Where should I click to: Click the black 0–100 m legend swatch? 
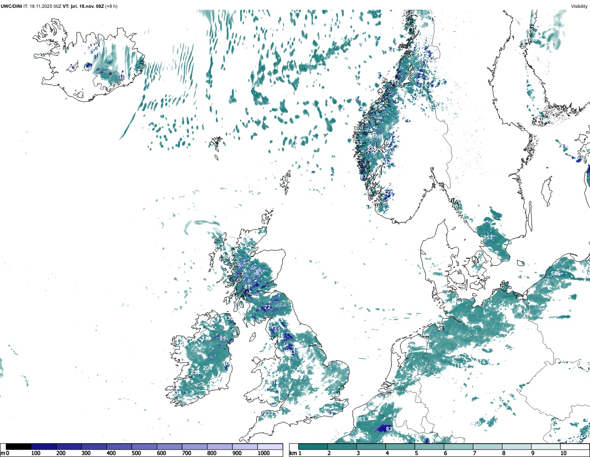pos(18,447)
